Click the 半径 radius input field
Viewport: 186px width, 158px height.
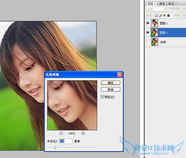[x=66, y=141]
